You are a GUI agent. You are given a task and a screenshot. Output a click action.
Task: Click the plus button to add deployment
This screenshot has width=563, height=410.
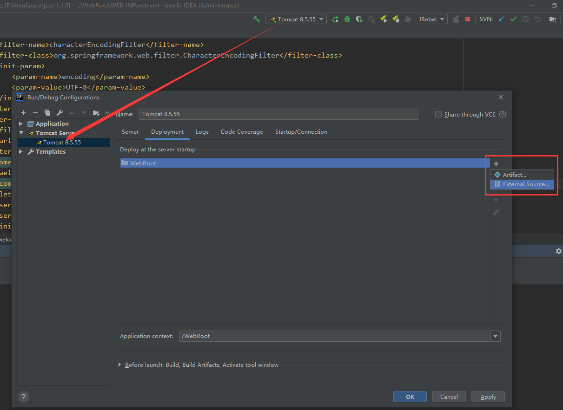(496, 164)
